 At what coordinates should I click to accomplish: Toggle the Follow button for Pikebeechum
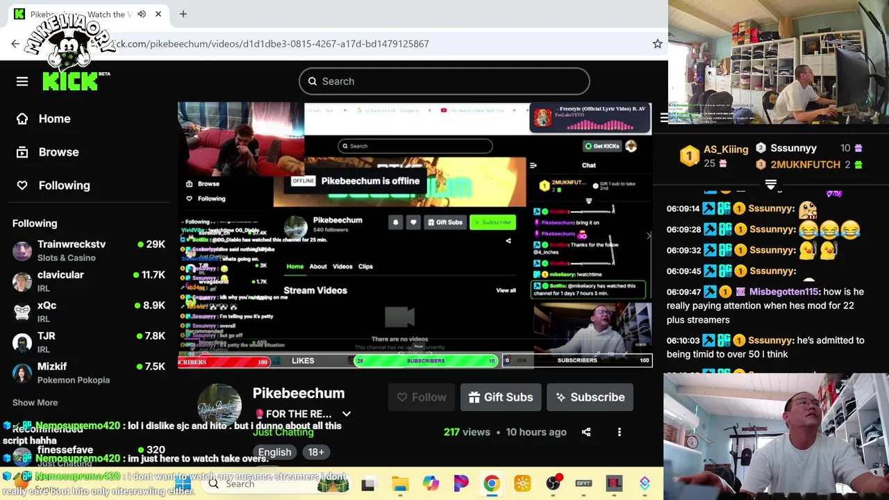(421, 397)
